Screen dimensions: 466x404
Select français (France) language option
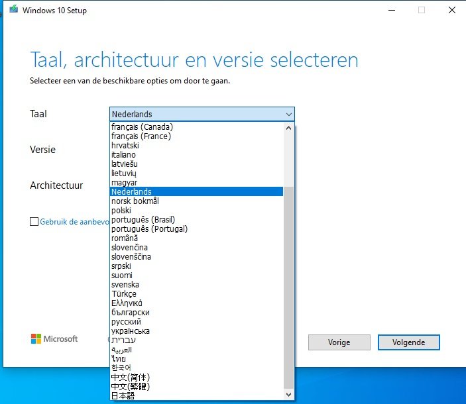(196, 136)
